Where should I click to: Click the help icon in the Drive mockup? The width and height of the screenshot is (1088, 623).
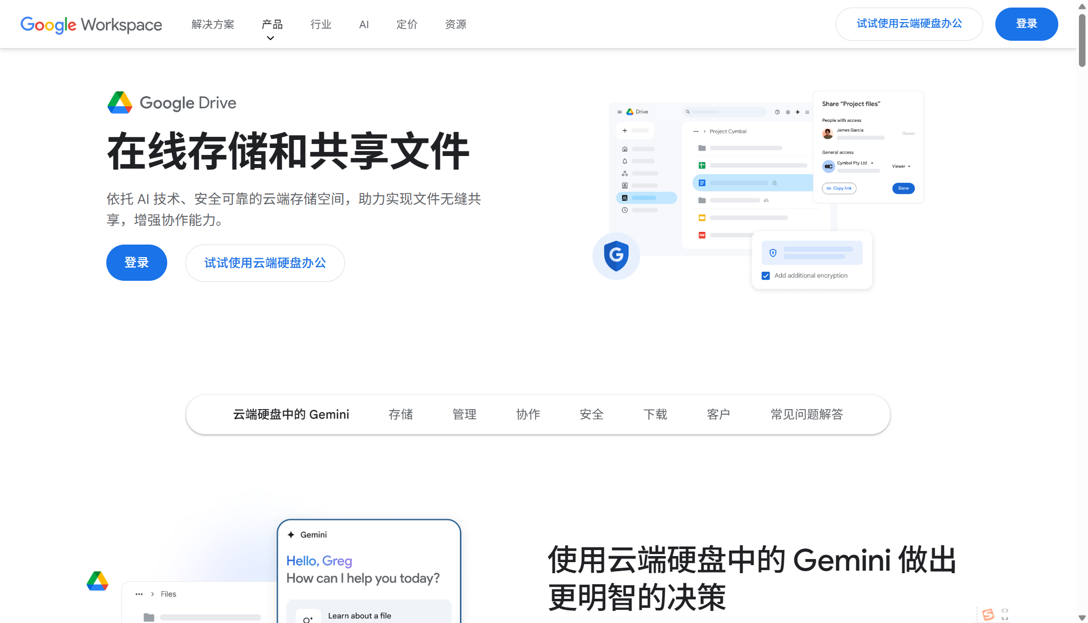(x=777, y=112)
